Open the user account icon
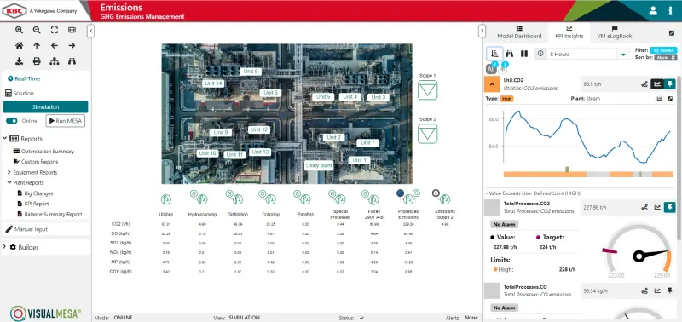 [x=653, y=11]
